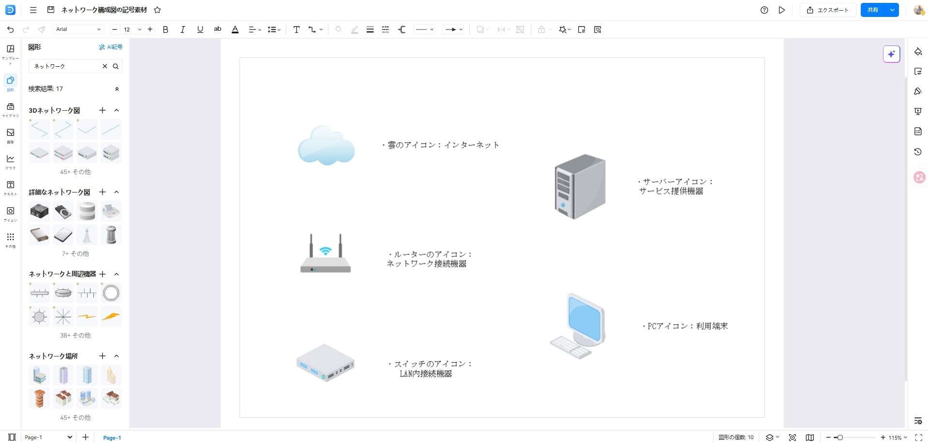Switch to the Page-1 tab
Image resolution: width=928 pixels, height=444 pixels.
click(112, 437)
